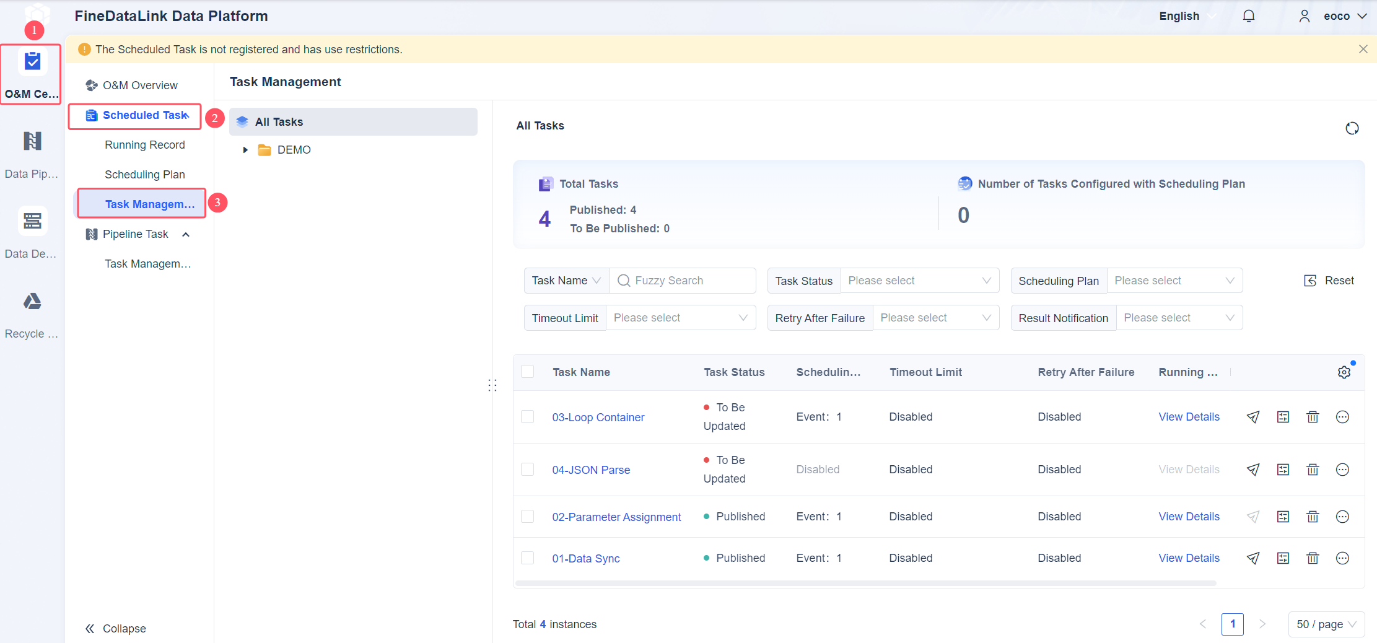Open more options for 04-JSON Parse
Screen dimensions: 1377x643
(1342, 470)
